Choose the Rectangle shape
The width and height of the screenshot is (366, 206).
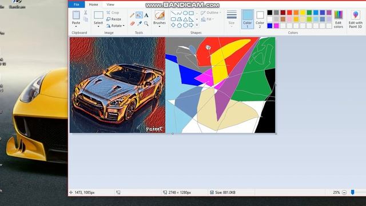[x=191, y=13]
